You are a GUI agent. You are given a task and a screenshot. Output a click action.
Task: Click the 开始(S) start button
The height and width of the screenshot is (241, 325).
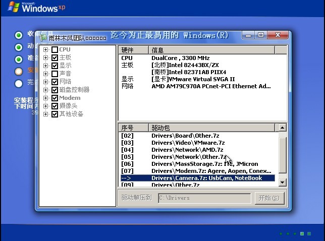[269, 198]
